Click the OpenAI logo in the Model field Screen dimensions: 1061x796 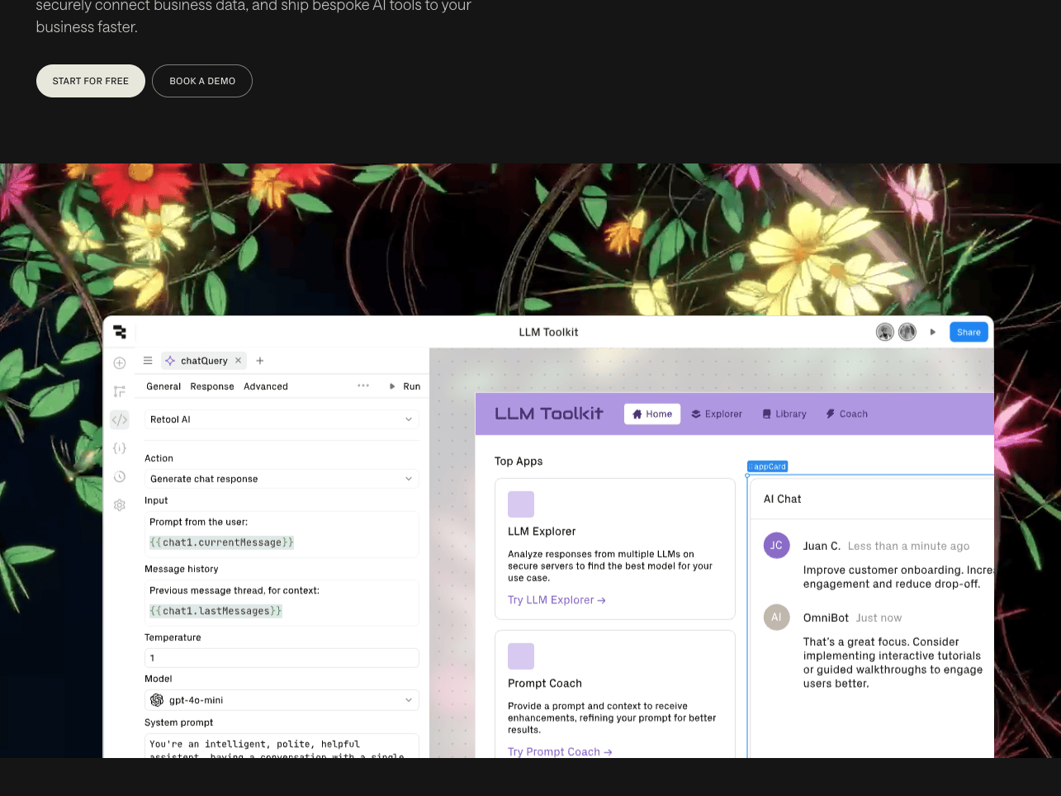[x=157, y=700]
